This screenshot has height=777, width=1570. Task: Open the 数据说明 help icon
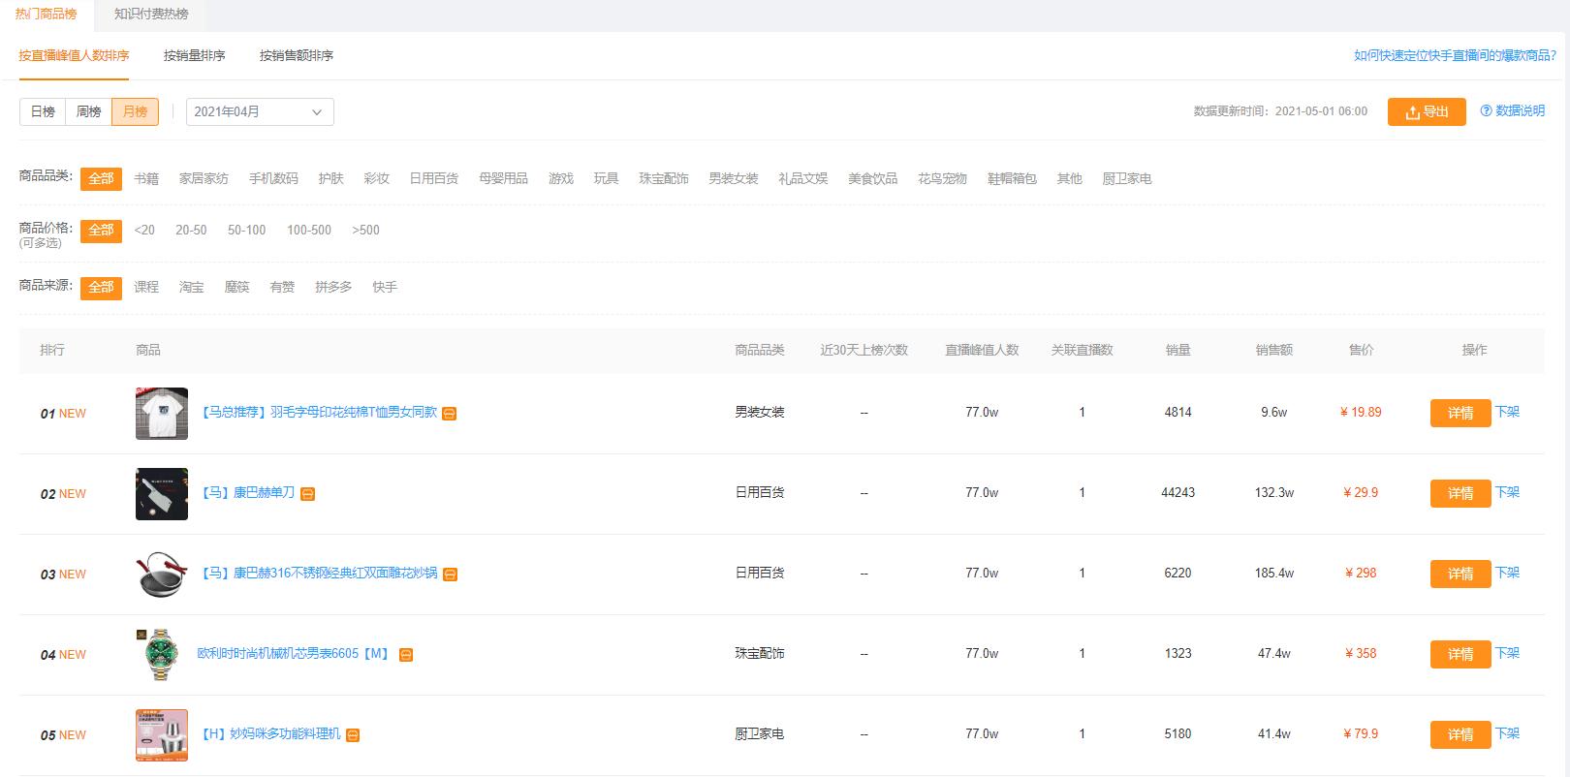[x=1486, y=111]
